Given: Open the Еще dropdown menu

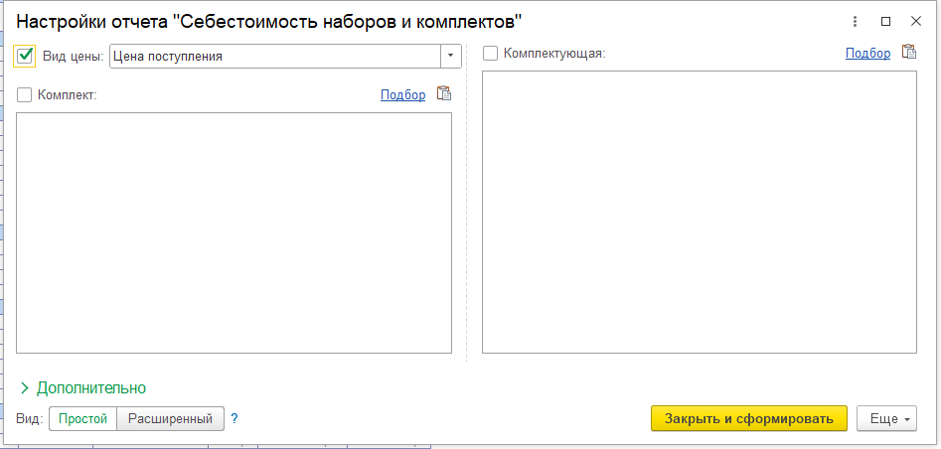Looking at the screenshot, I should [x=886, y=418].
